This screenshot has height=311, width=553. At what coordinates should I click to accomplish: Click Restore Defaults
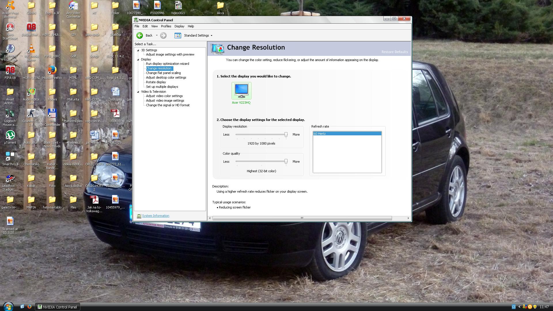point(394,52)
